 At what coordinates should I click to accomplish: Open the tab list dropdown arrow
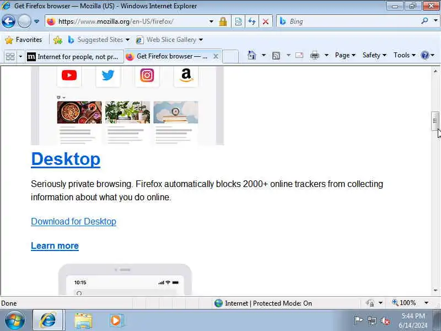(x=20, y=57)
